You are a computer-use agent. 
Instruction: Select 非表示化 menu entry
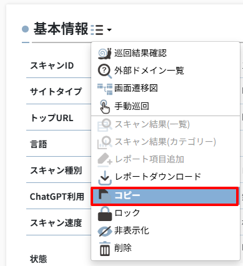(132, 230)
